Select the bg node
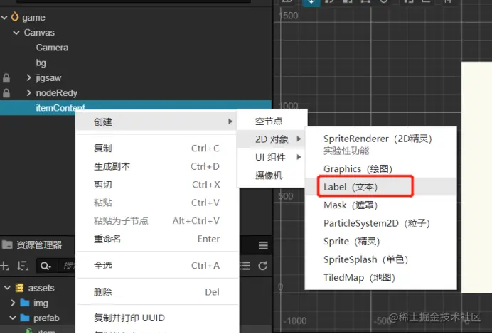Image resolution: width=492 pixels, height=334 pixels. 41,63
